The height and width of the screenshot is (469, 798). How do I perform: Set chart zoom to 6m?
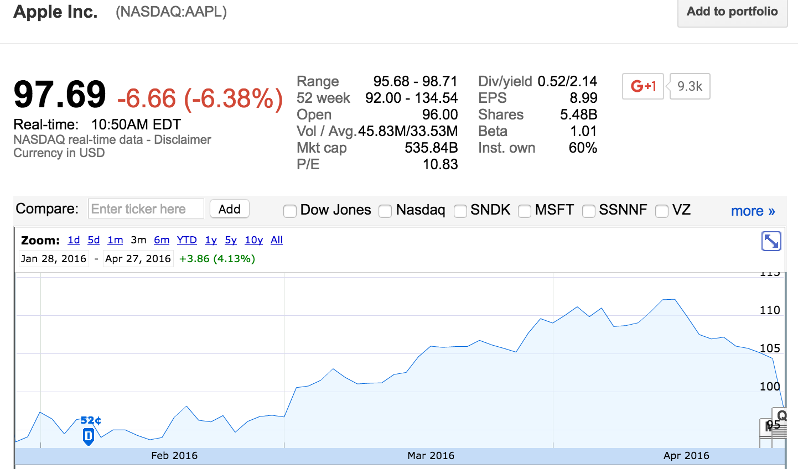pyautogui.click(x=162, y=240)
